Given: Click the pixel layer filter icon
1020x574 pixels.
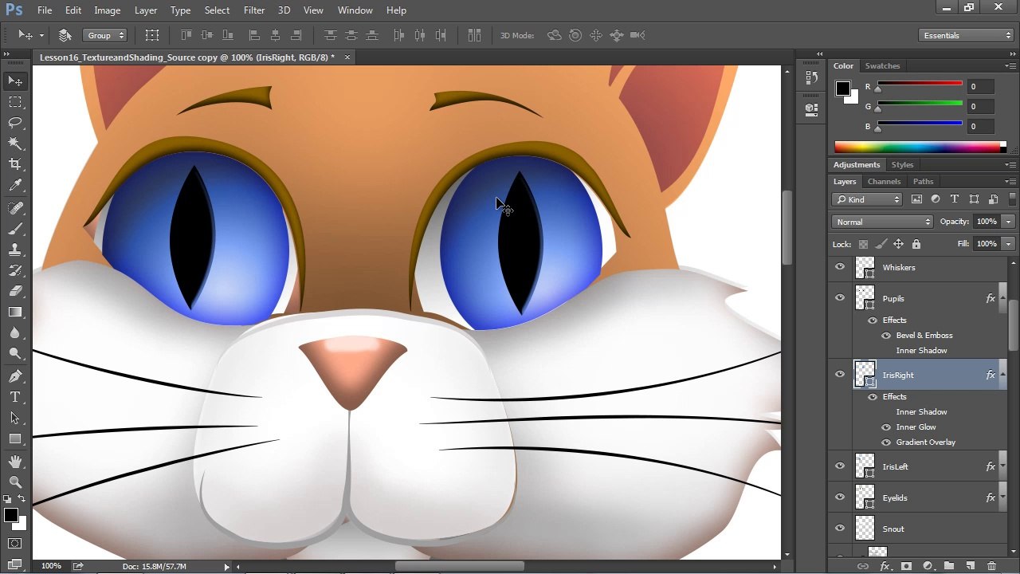Looking at the screenshot, I should [x=916, y=199].
